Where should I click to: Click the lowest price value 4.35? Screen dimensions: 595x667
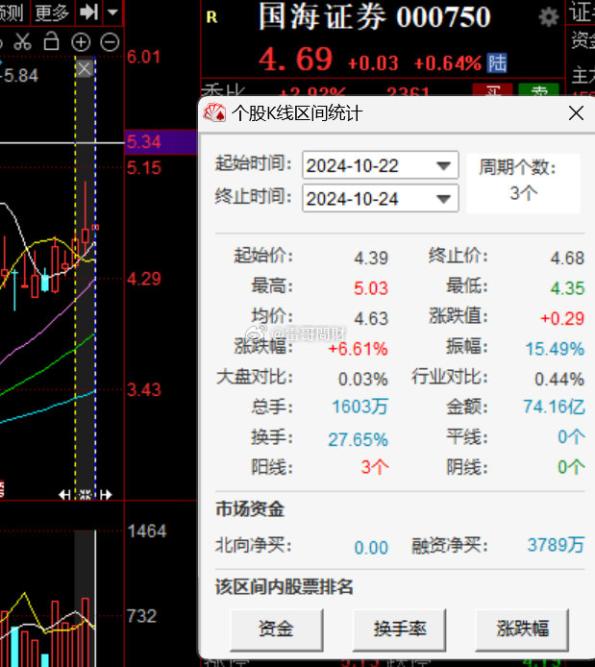point(567,288)
